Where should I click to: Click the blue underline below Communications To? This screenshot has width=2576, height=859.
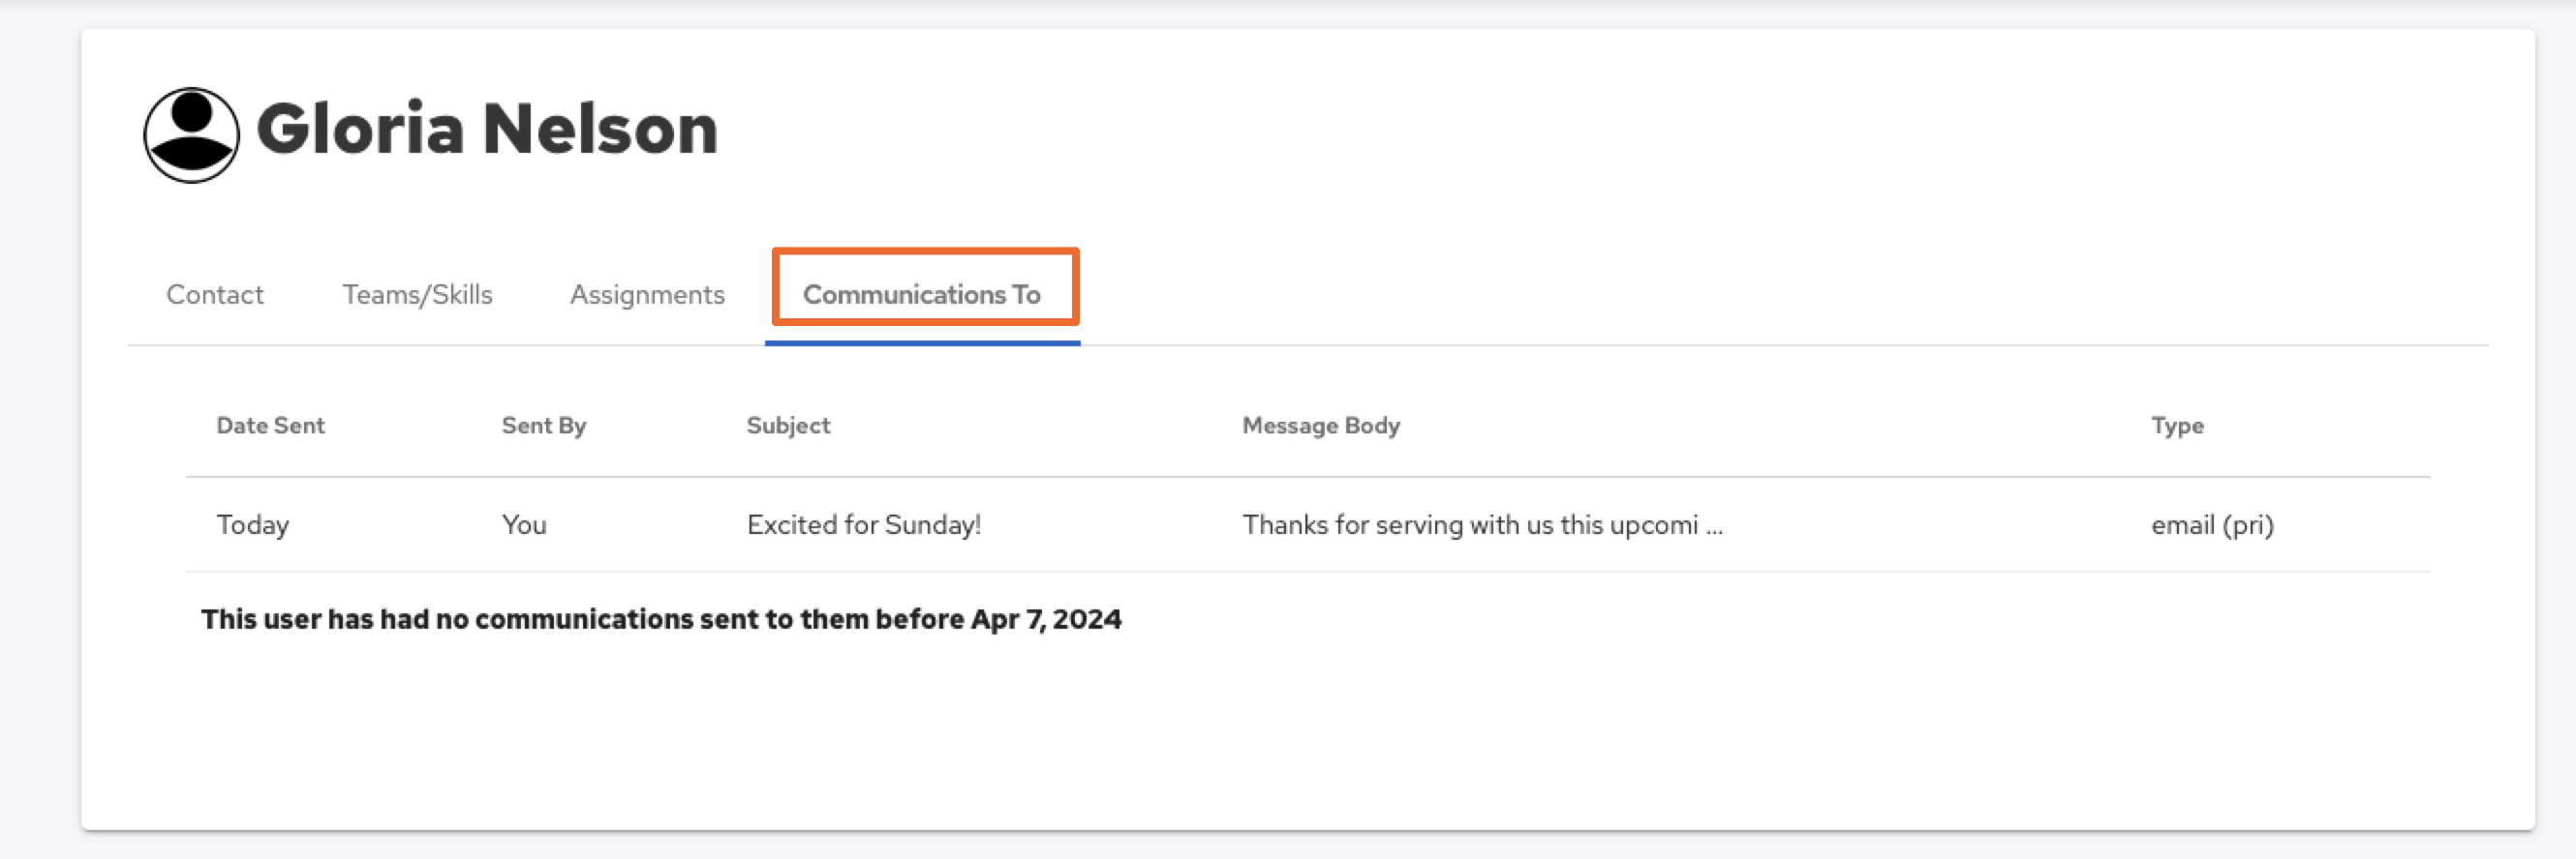[x=921, y=342]
